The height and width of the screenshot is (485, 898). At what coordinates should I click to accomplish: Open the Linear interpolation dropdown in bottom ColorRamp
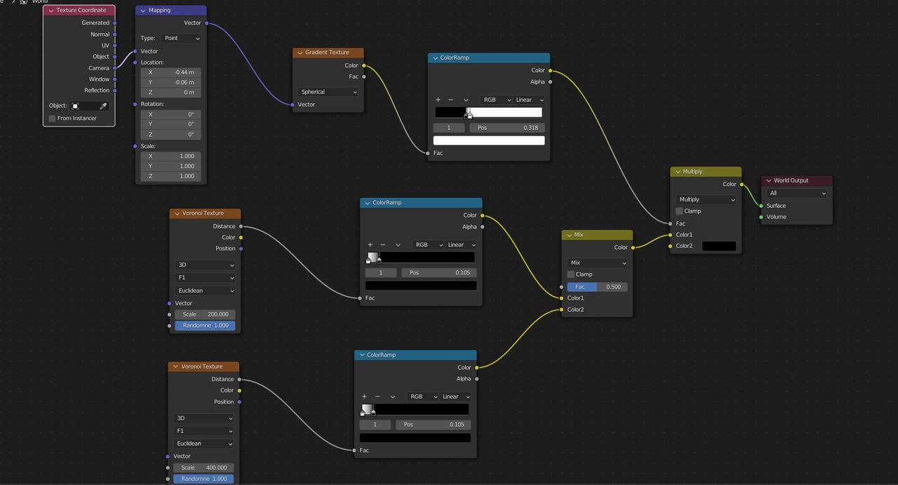pyautogui.click(x=455, y=397)
